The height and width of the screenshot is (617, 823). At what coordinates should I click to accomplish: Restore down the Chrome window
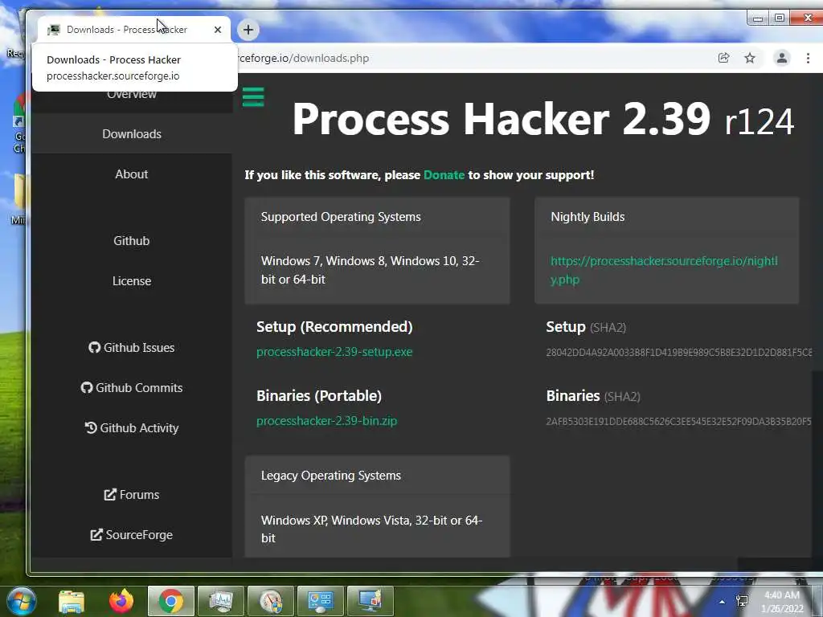[780, 18]
